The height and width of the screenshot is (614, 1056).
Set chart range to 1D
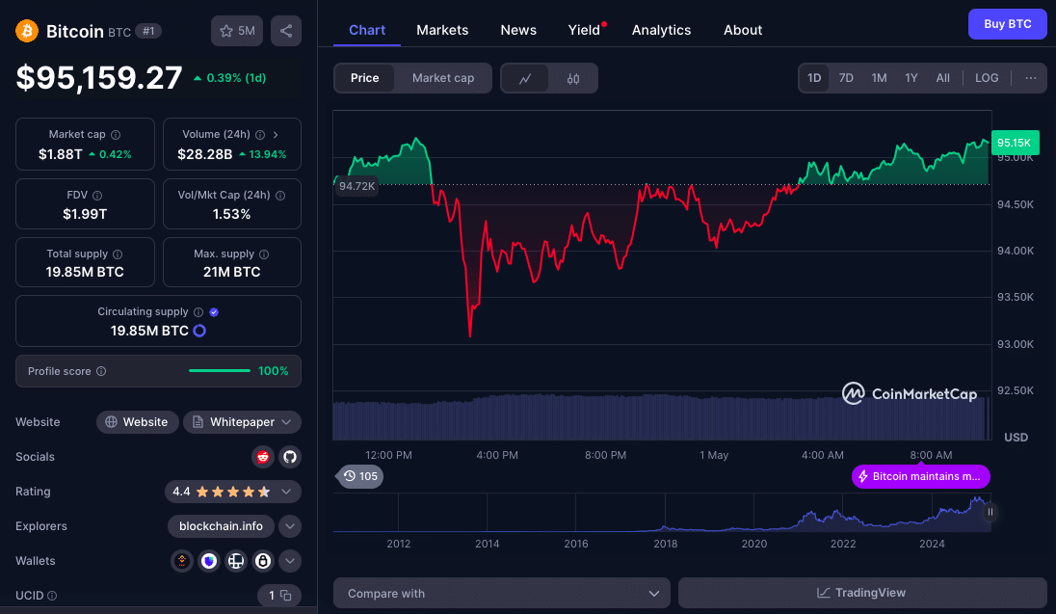coord(814,78)
